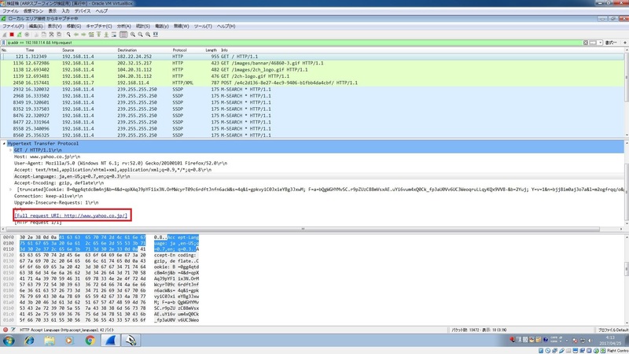The image size is (629, 354).
Task: Toggle auto-scroll during live capture
Action: [114, 35]
